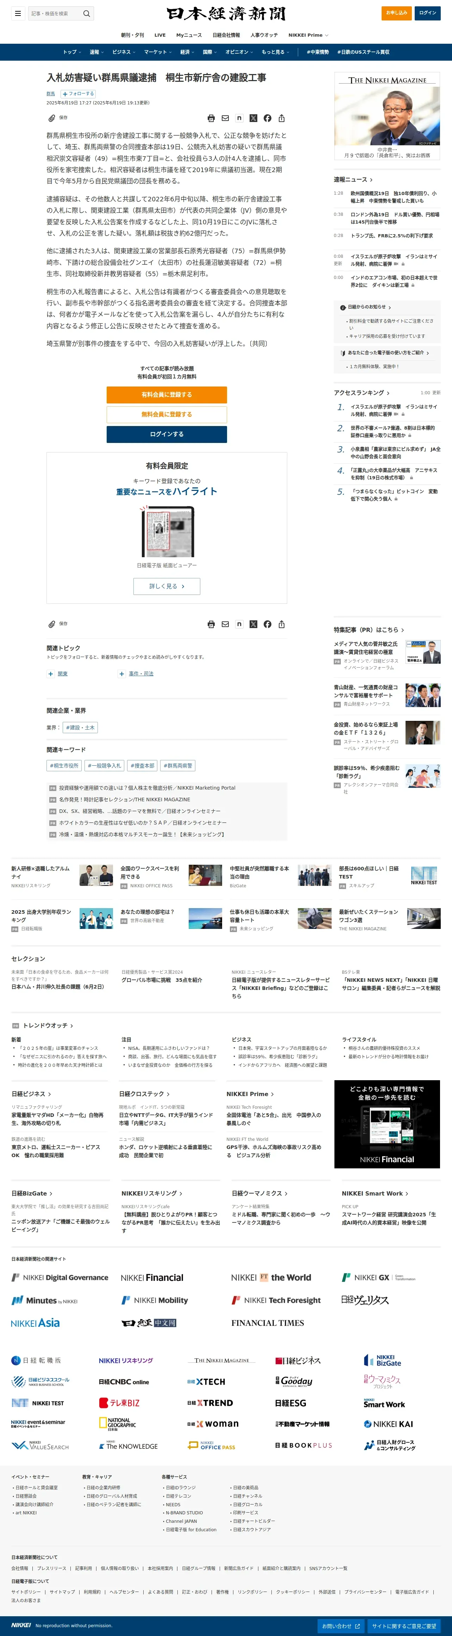Click サイトに関するご意見ご要望 footer button
This screenshot has width=452, height=1636.
point(404,1626)
